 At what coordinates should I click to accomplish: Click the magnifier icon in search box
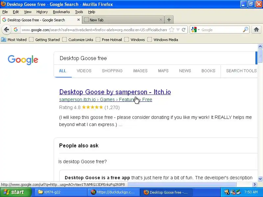pyautogui.click(x=246, y=30)
